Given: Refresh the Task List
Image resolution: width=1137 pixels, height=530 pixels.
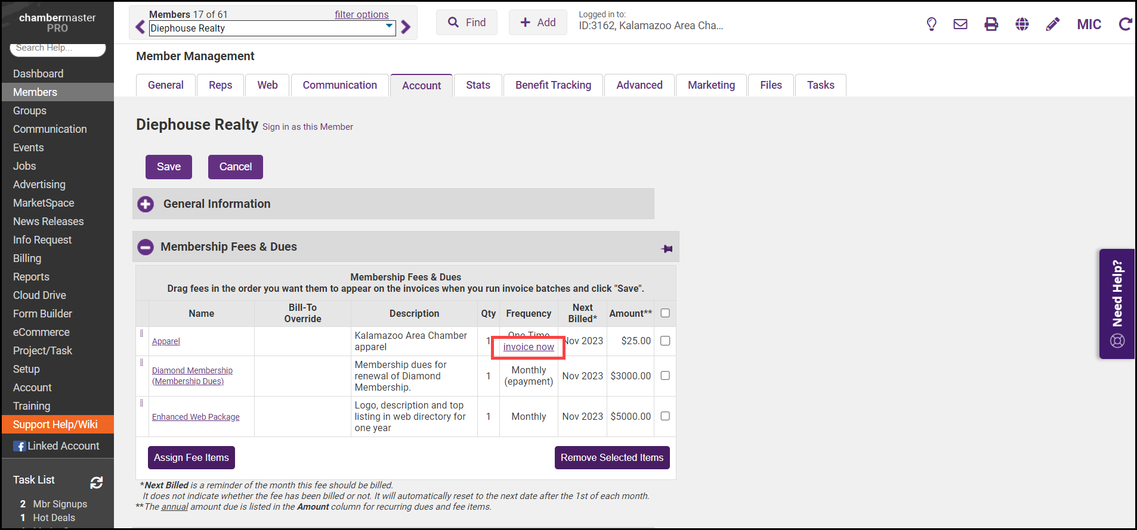Looking at the screenshot, I should 97,482.
